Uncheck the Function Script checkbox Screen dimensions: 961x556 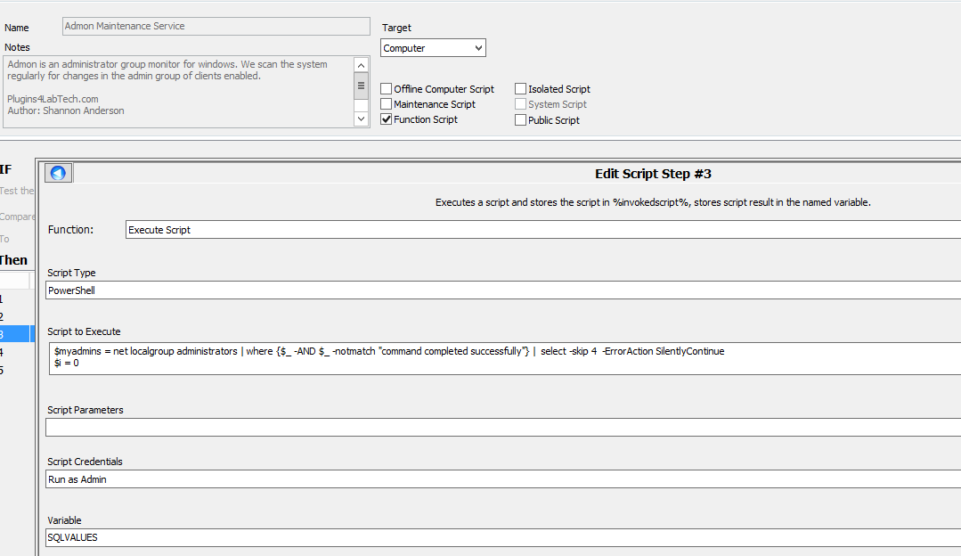coord(387,119)
